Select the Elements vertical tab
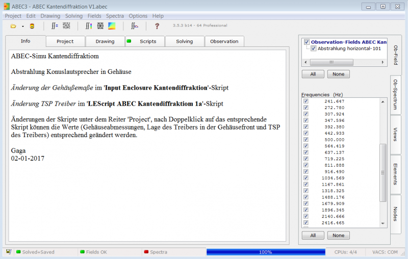The width and height of the screenshot is (408, 259). (395, 174)
